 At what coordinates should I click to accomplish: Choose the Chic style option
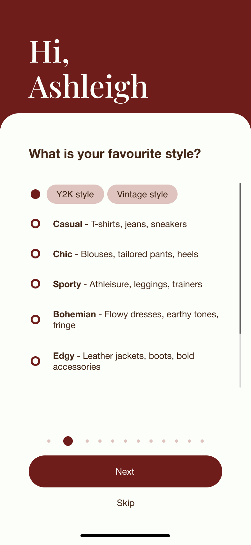(x=35, y=254)
